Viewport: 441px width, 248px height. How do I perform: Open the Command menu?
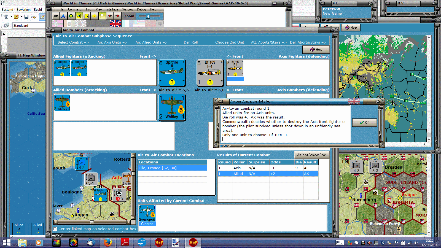pyautogui.click(x=74, y=9)
